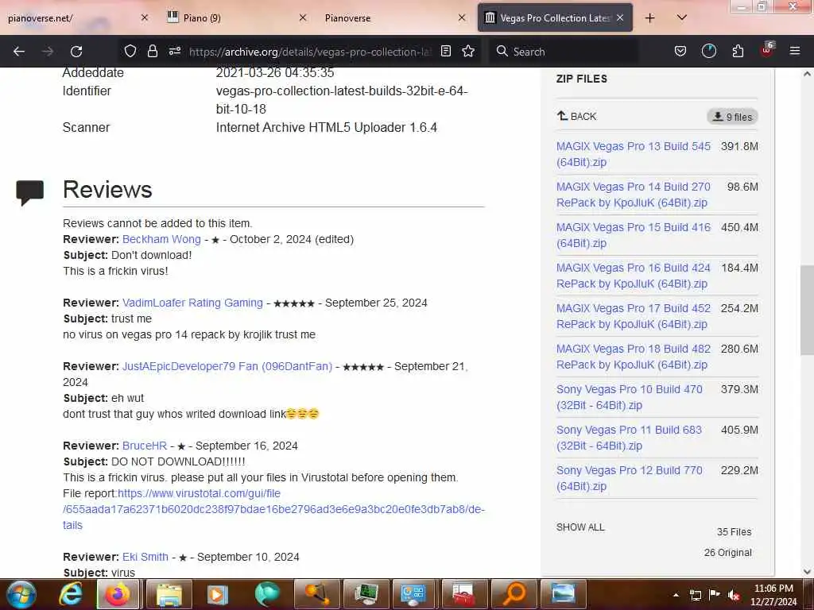The width and height of the screenshot is (814, 610).
Task: Close the Piano (9) tab
Action: pyautogui.click(x=303, y=18)
